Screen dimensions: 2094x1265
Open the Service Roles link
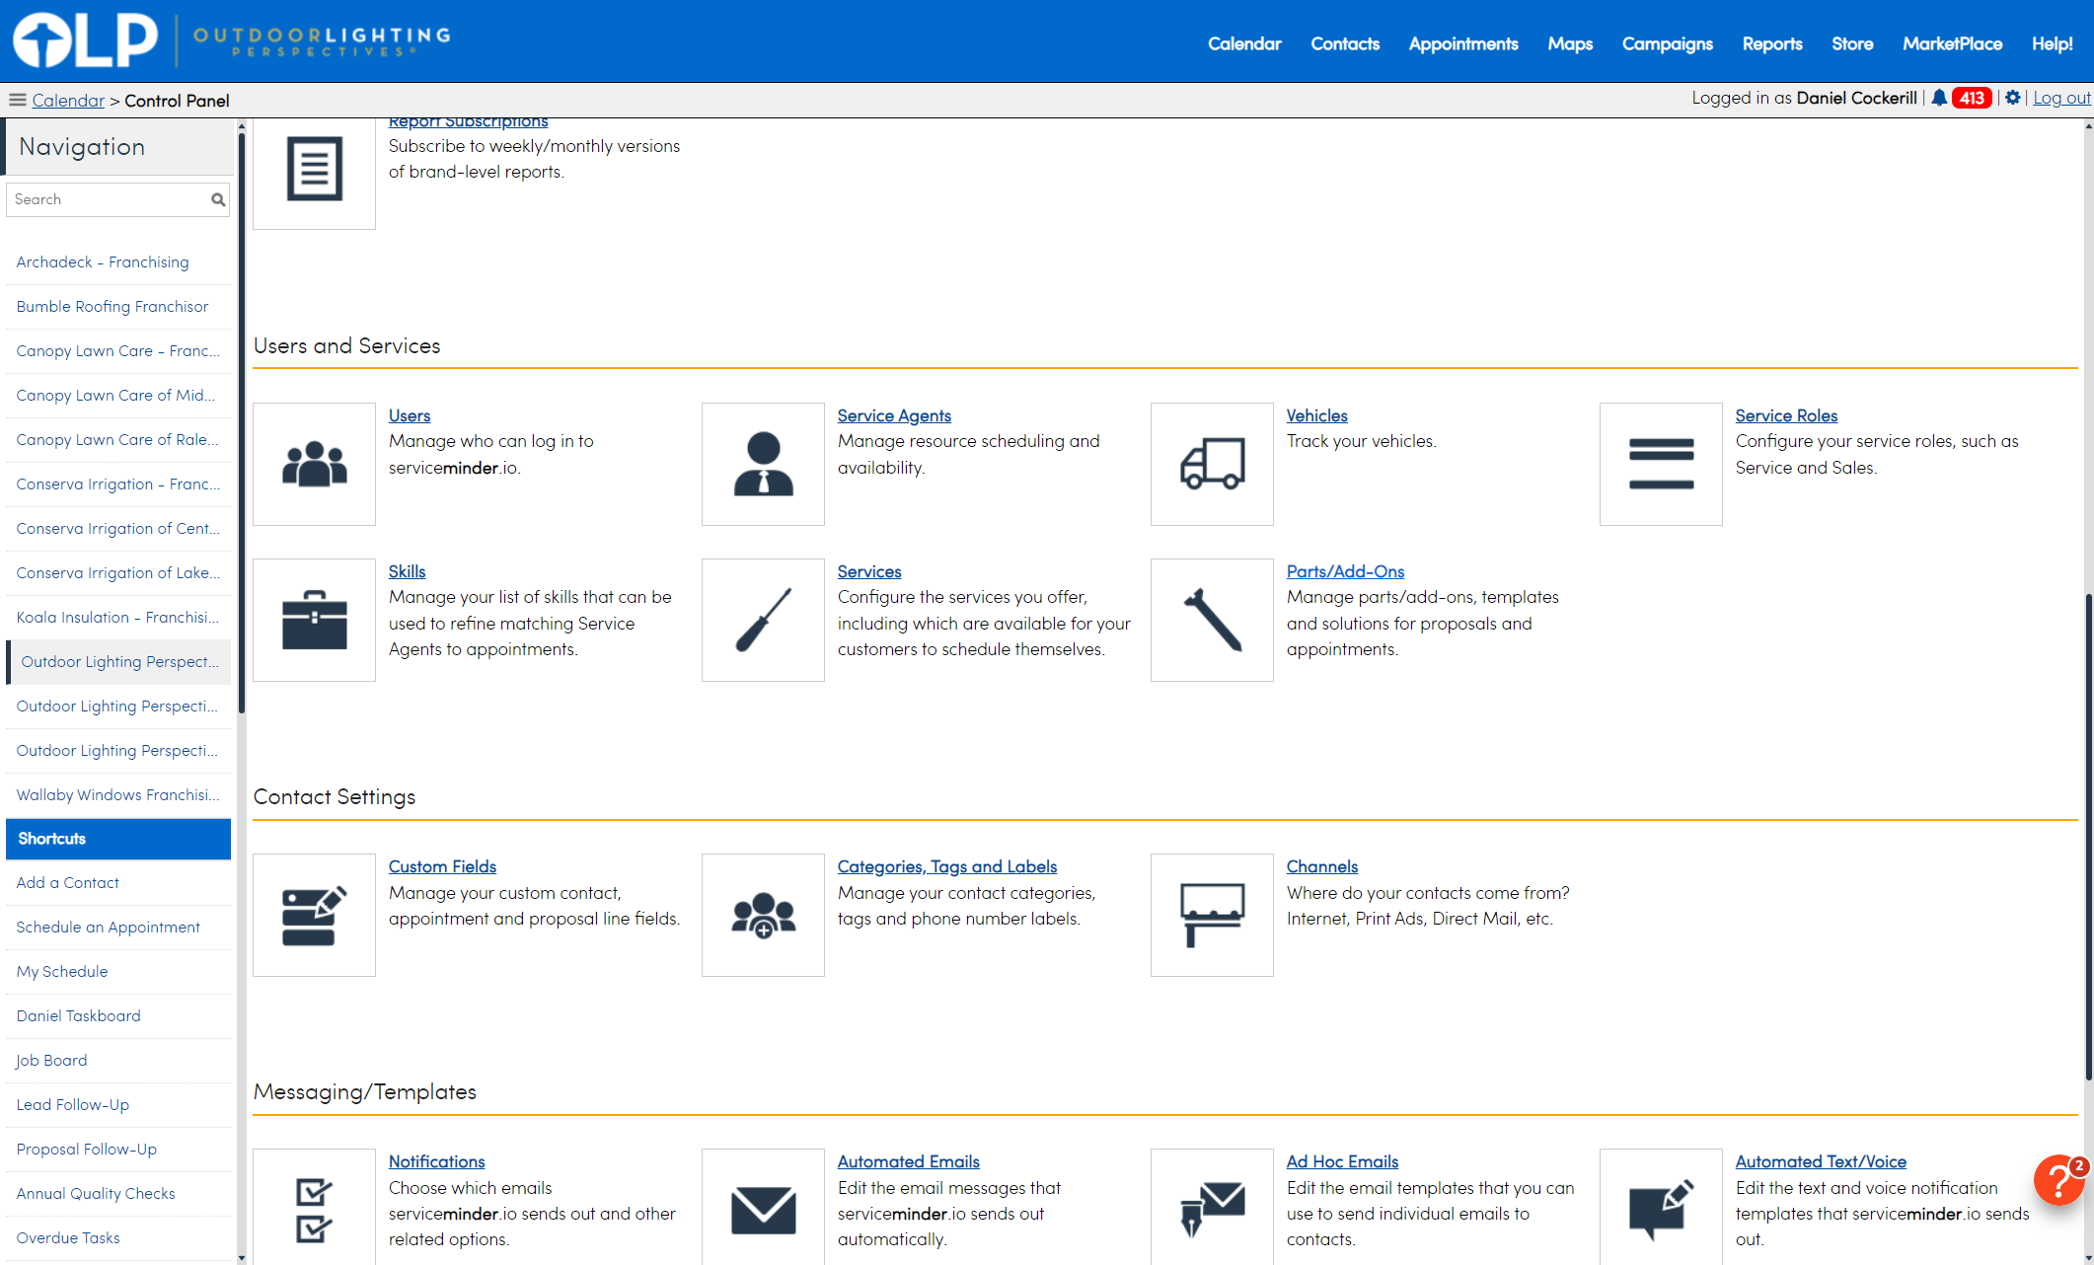tap(1786, 415)
